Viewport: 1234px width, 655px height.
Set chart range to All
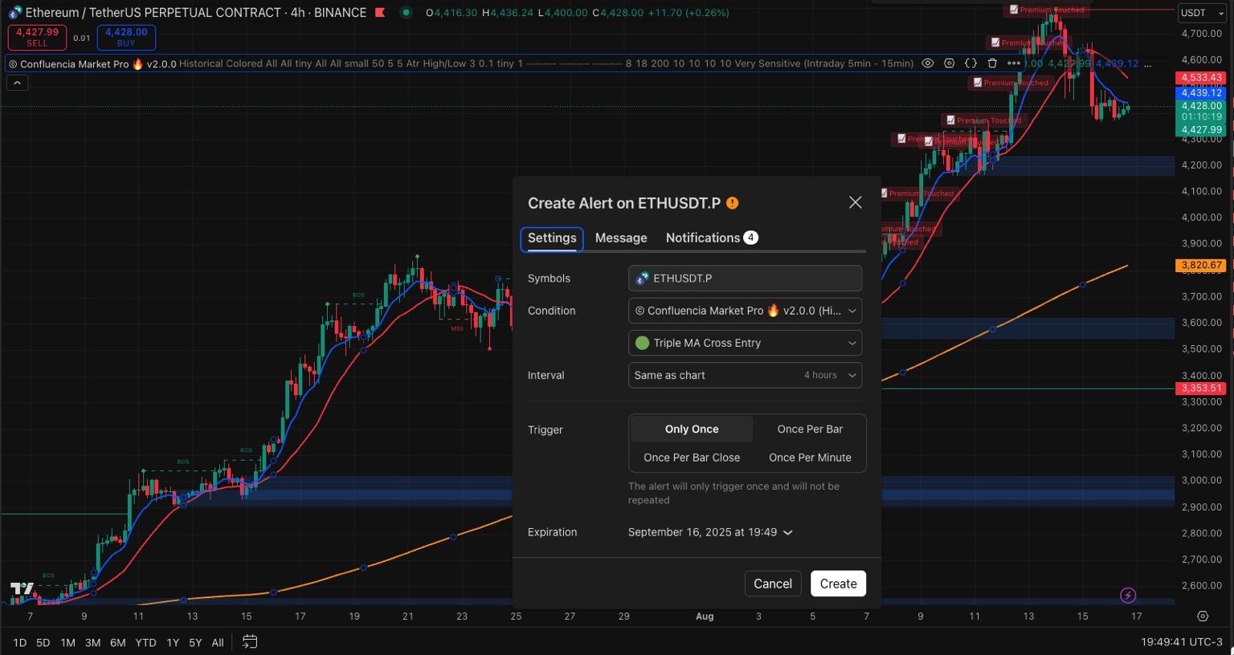tap(218, 643)
